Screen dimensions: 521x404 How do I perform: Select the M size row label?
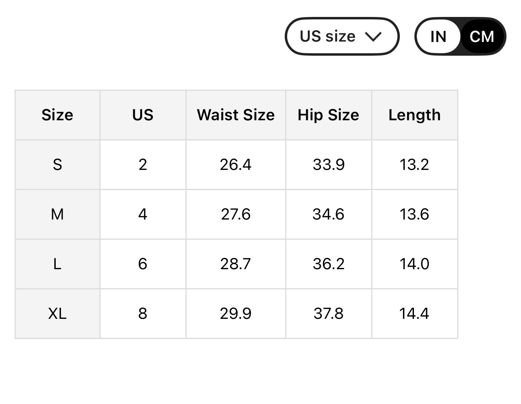57,214
